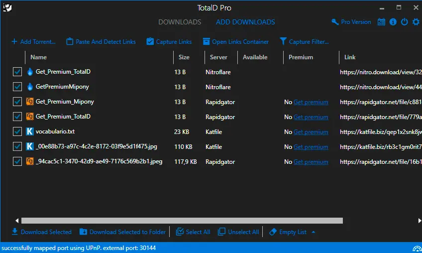Click Empty List eraser button
The height and width of the screenshot is (253, 422).
[288, 232]
